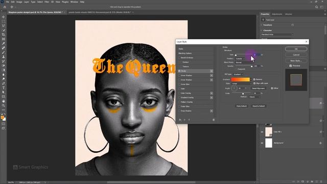Open the gradient Method dropdown
327x184 pixels.
(x=254, y=97)
